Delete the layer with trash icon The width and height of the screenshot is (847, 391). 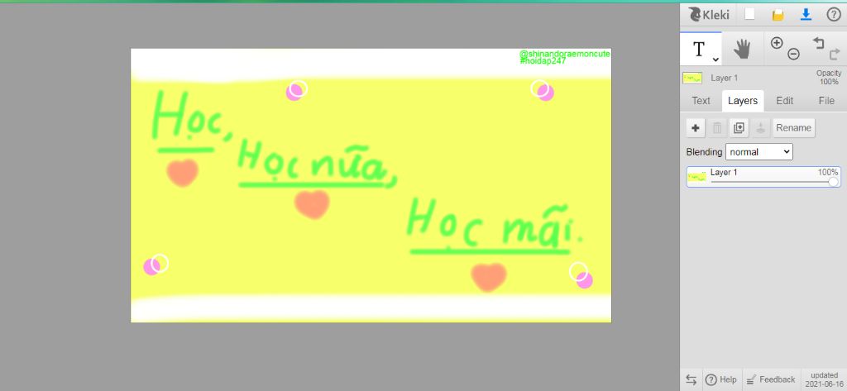[x=717, y=128]
